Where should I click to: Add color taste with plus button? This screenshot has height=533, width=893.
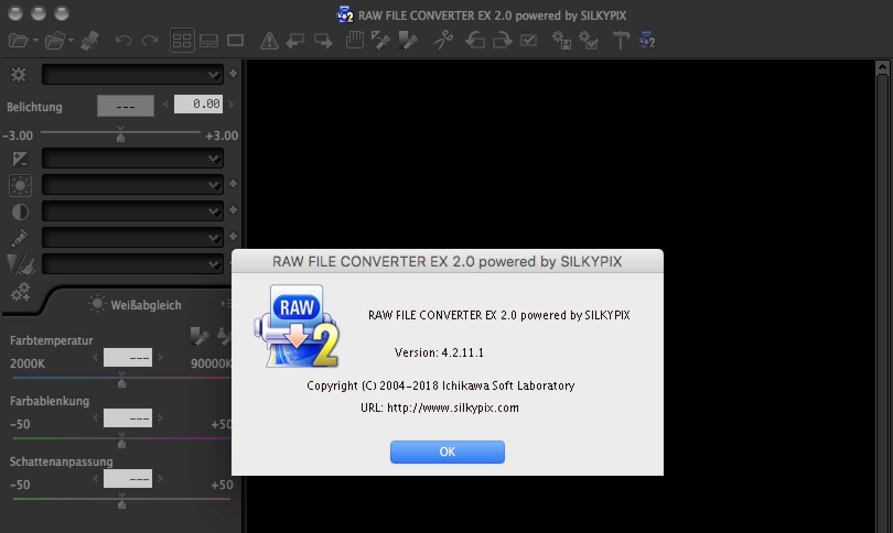233,236
